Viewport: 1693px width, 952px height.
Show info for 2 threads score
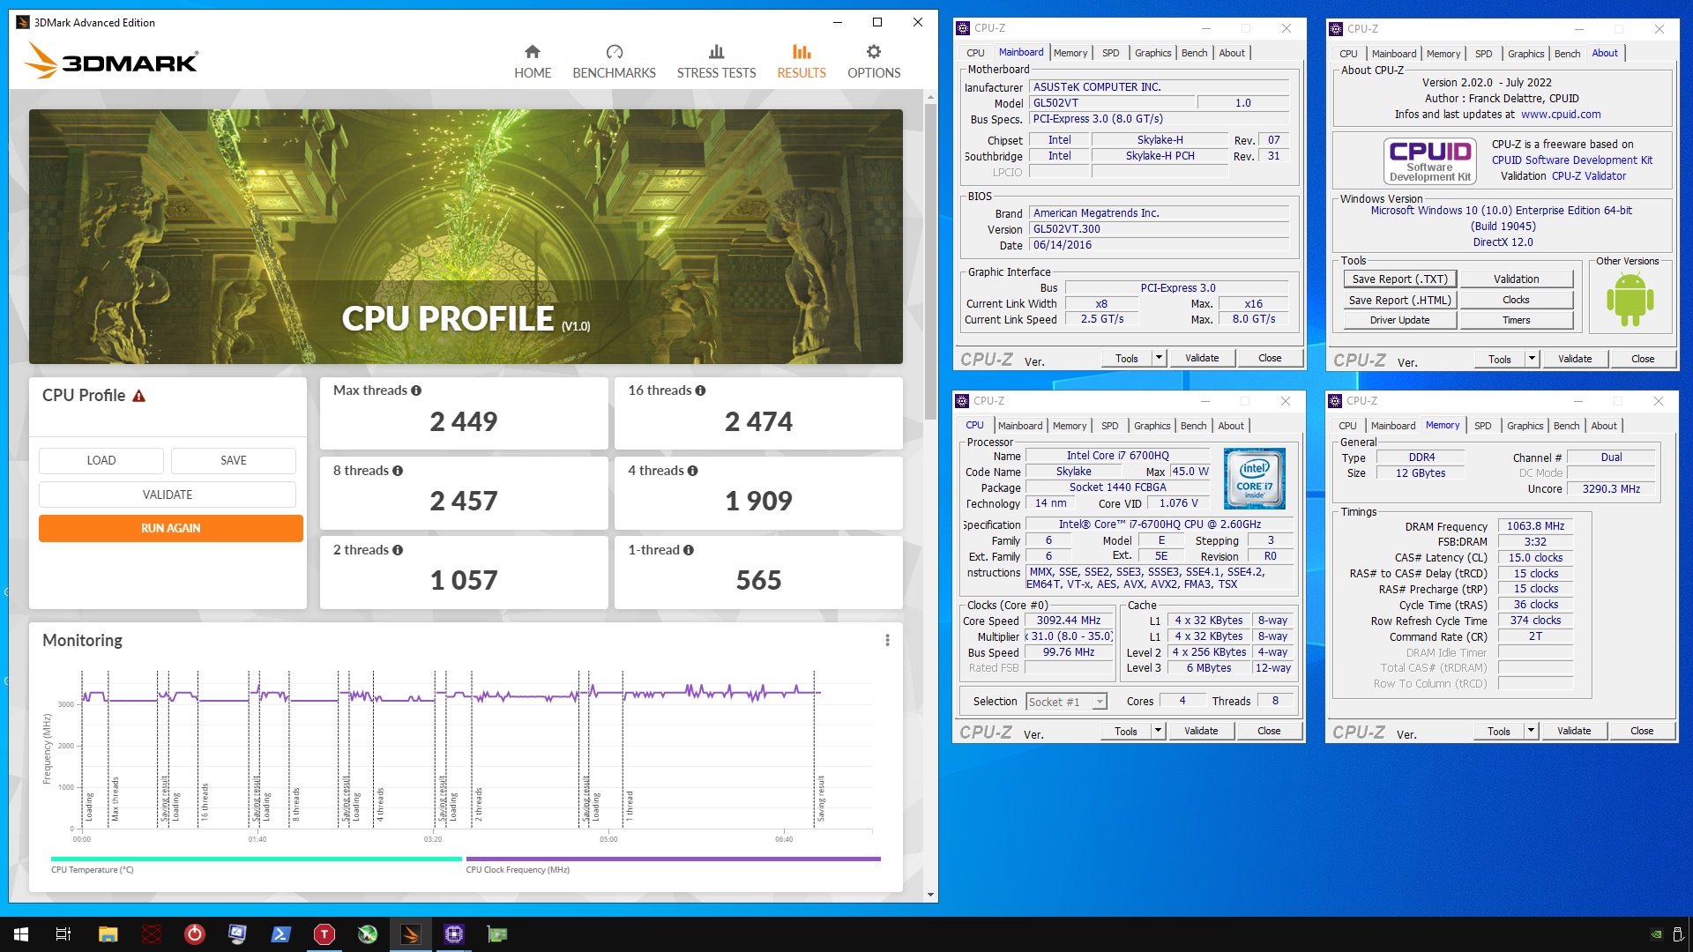[398, 550]
